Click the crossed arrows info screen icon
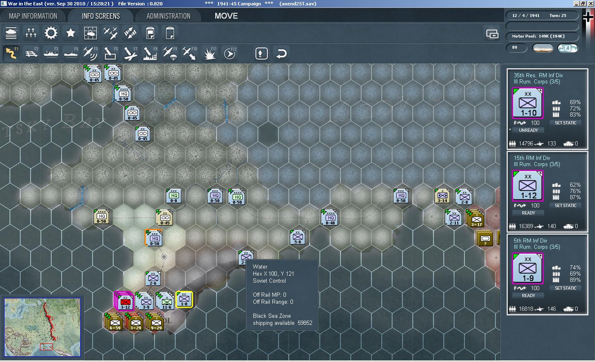The image size is (595, 362). (x=130, y=33)
